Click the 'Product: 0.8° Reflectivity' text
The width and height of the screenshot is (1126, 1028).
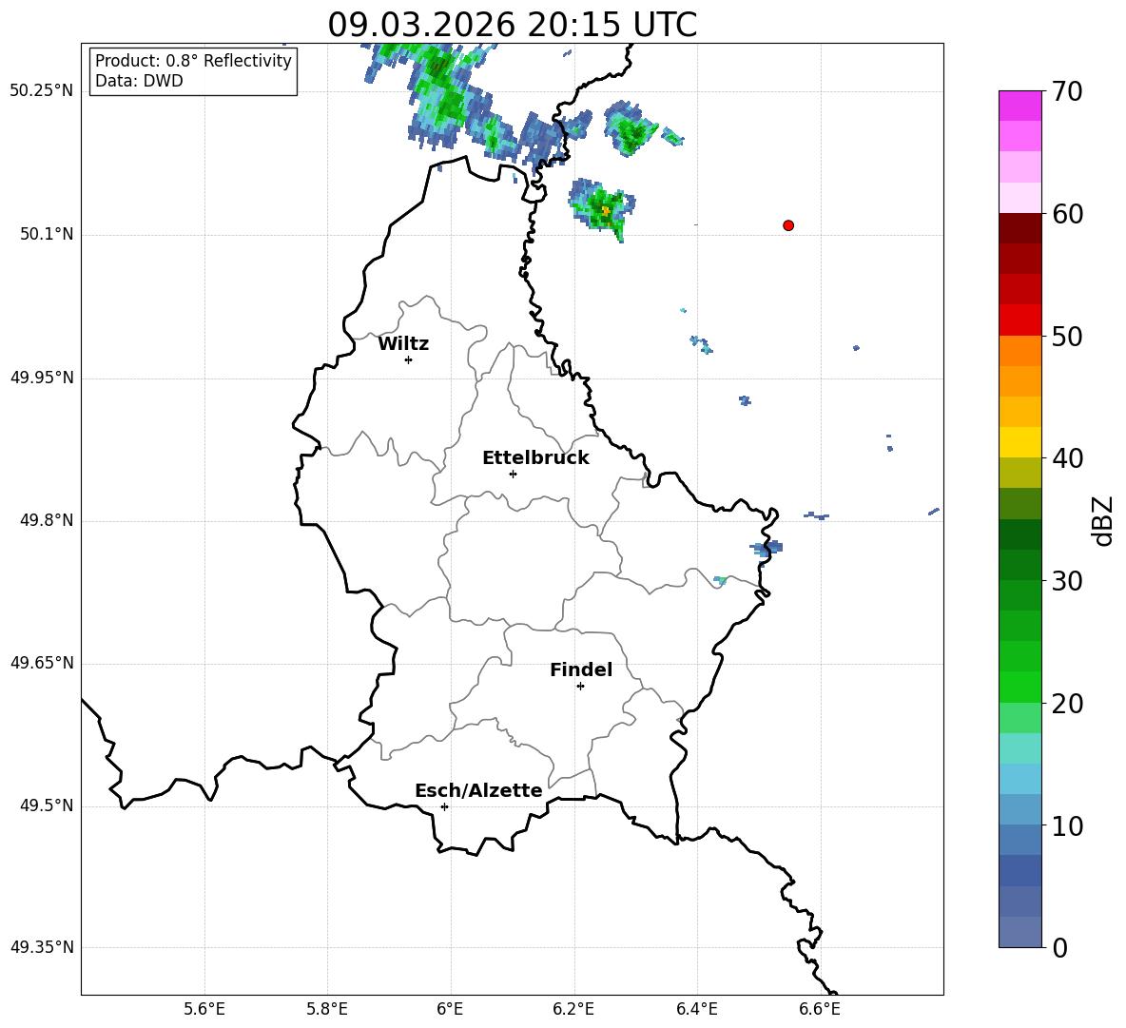[193, 61]
